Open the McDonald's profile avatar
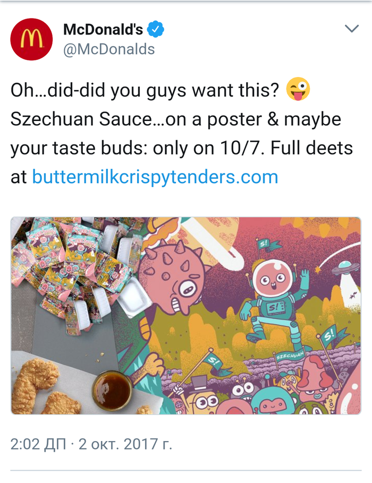Viewport: 372px width, 483px height. point(31,39)
